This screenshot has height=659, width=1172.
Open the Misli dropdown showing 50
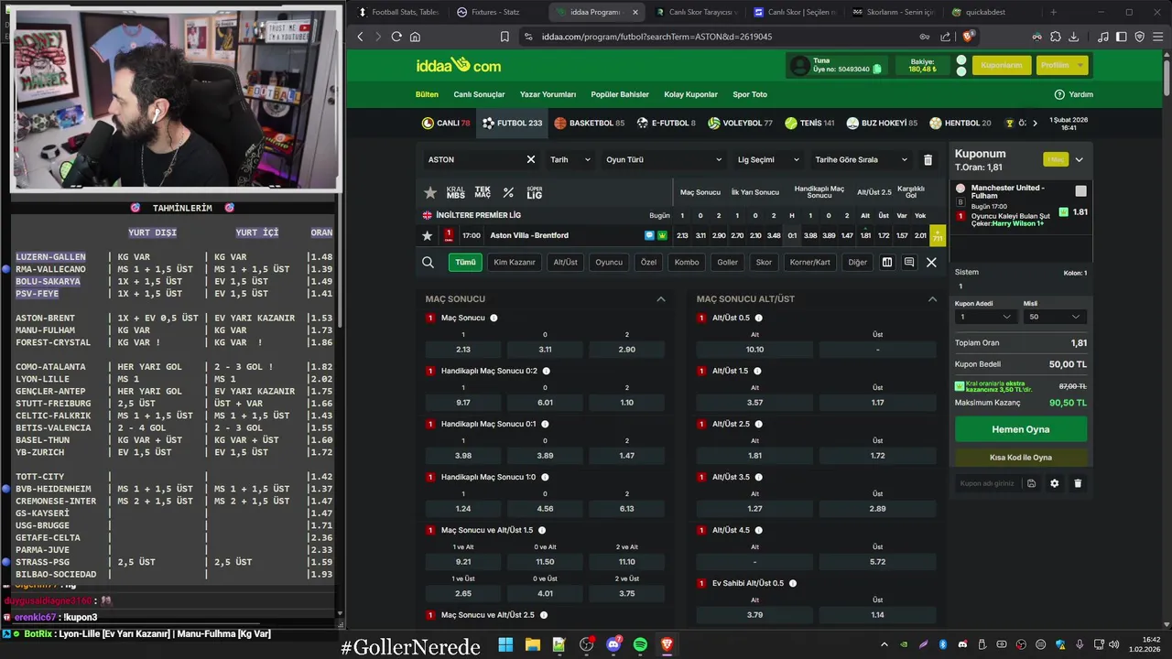(1055, 317)
